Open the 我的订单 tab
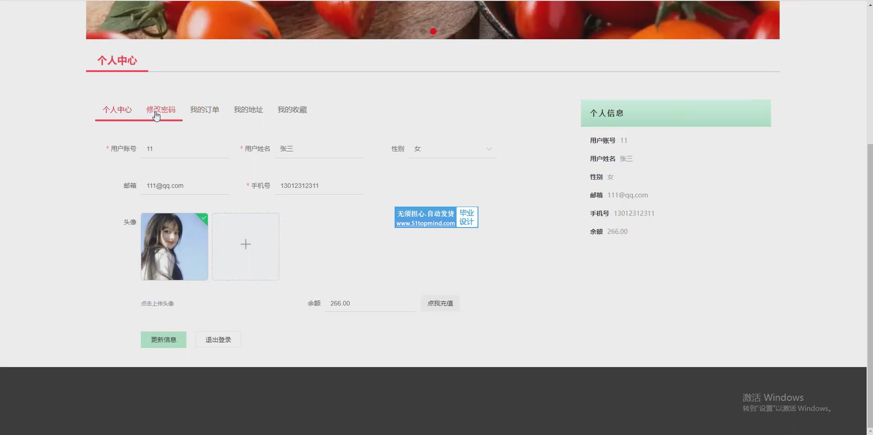This screenshot has width=873, height=435. [x=205, y=110]
